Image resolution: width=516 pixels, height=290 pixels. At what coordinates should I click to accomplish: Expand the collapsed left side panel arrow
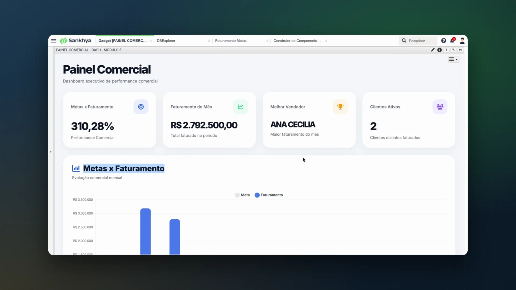tap(51, 152)
